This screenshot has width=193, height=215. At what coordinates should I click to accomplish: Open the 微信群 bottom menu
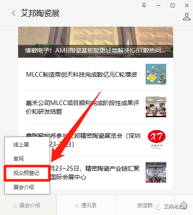pos(145,206)
